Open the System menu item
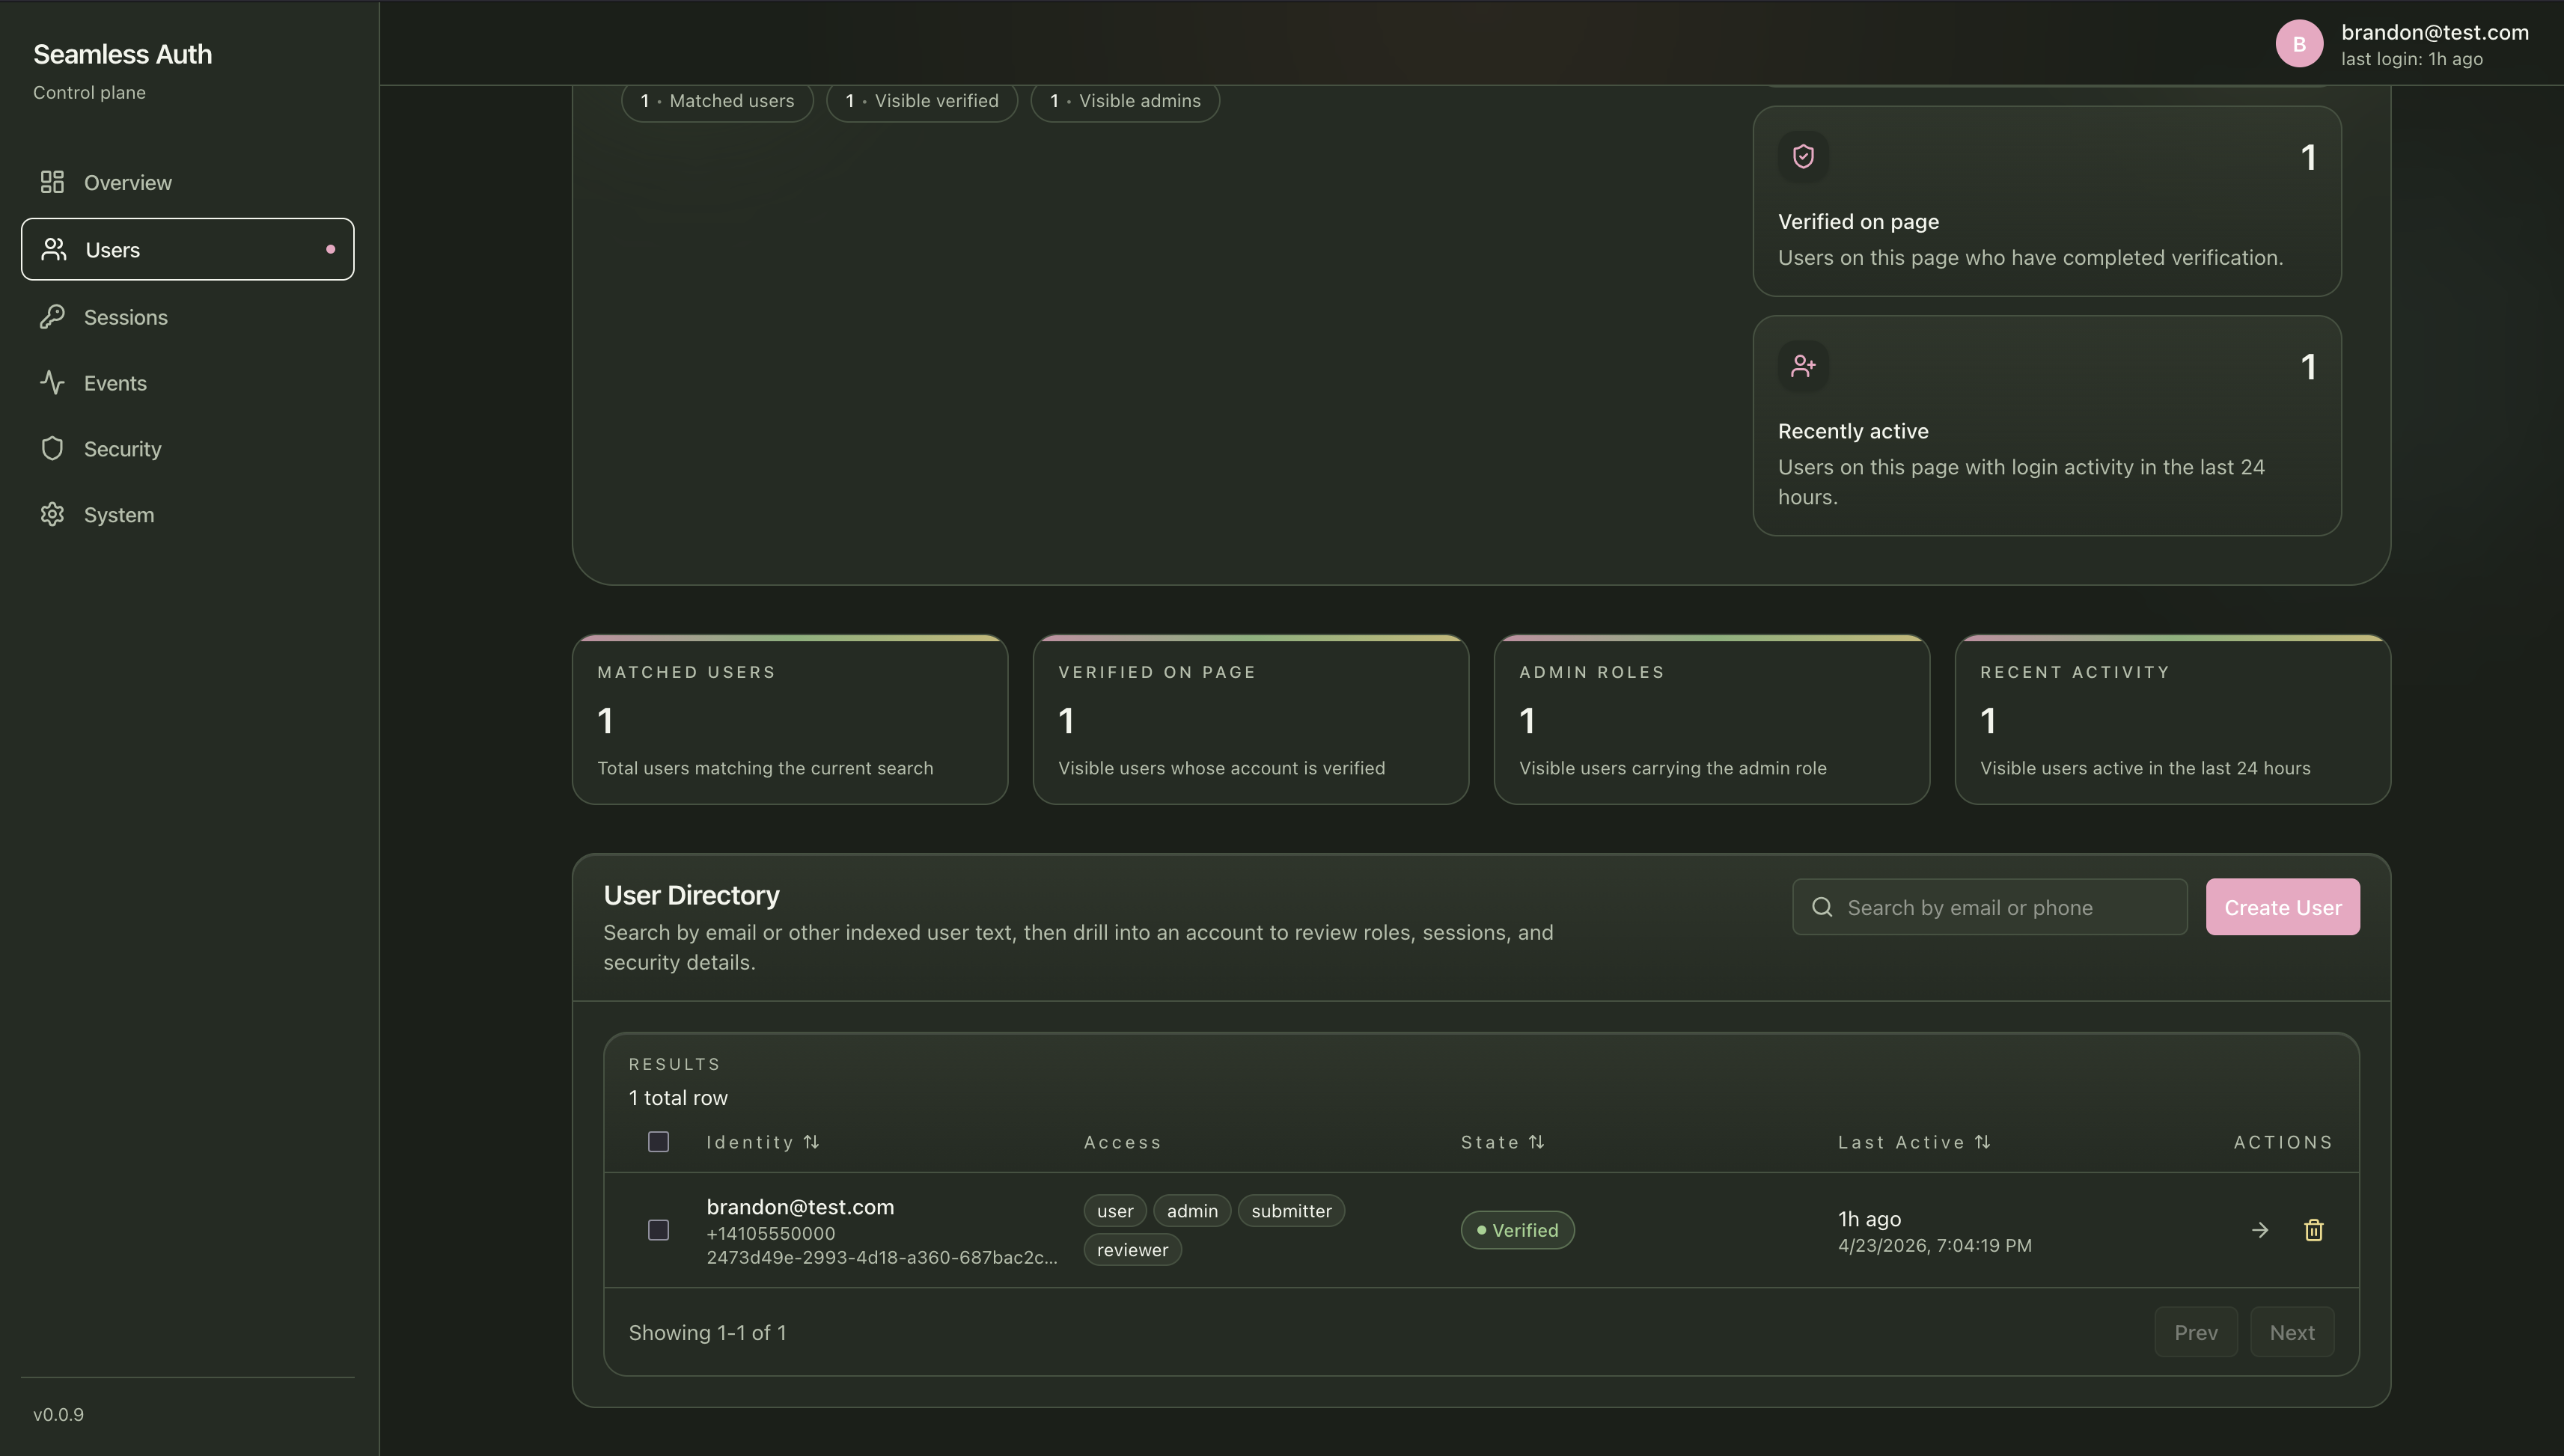The height and width of the screenshot is (1456, 2564). [188, 515]
